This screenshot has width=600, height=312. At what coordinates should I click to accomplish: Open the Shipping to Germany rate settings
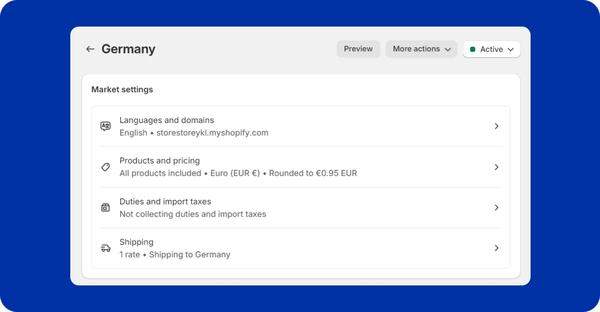[x=189, y=254]
